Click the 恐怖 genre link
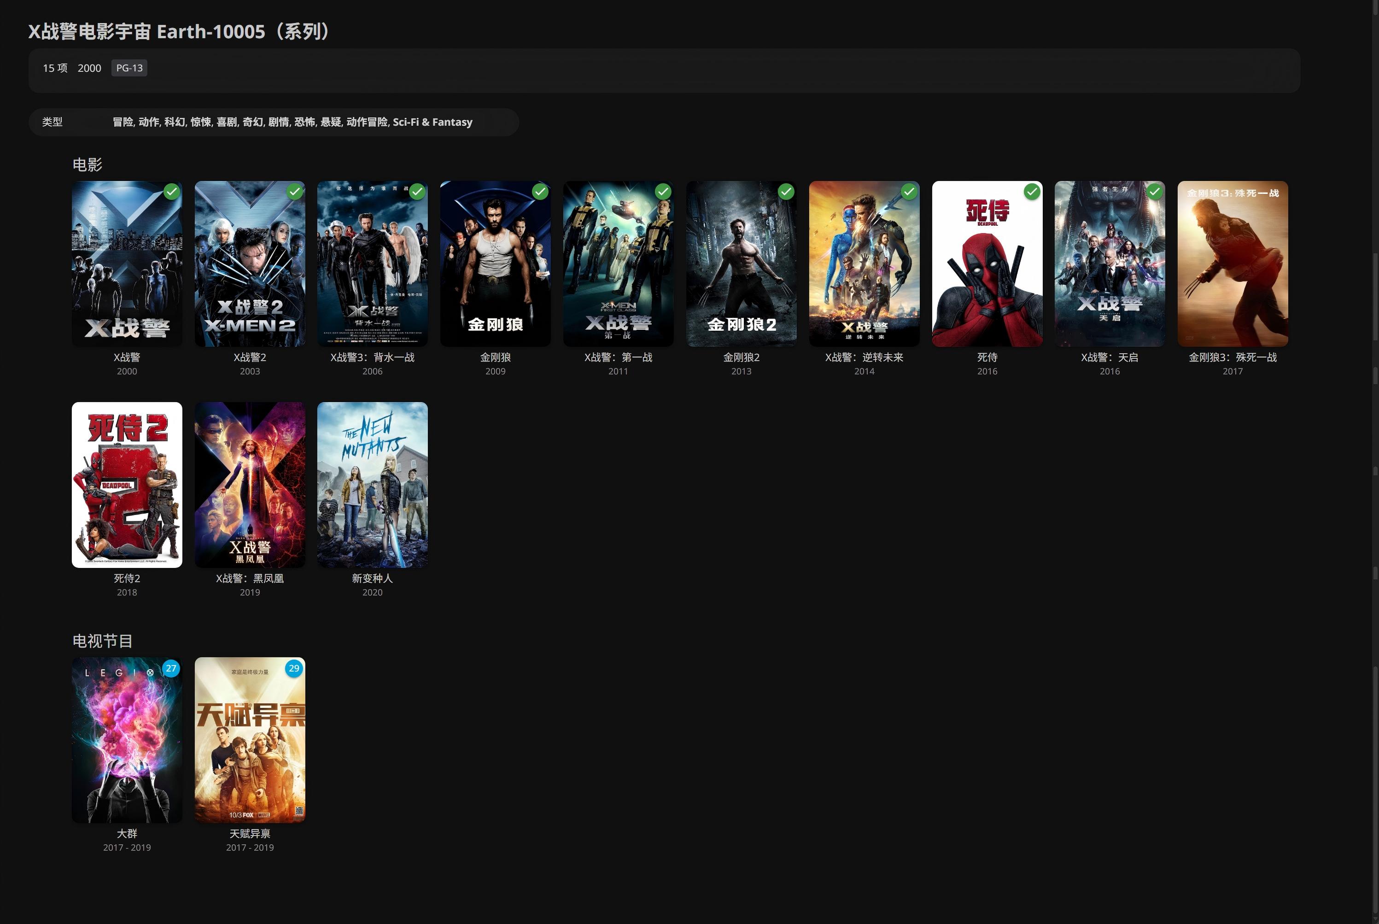Image resolution: width=1379 pixels, height=924 pixels. (x=304, y=122)
